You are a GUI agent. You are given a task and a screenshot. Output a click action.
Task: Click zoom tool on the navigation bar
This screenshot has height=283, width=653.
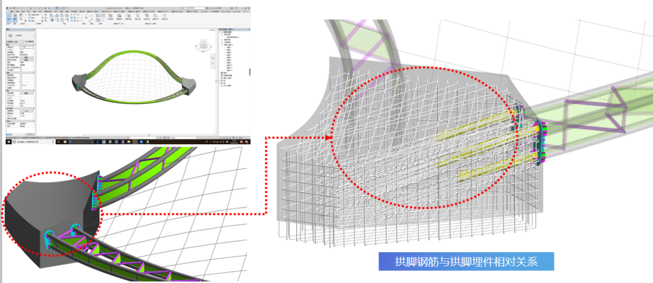213,63
